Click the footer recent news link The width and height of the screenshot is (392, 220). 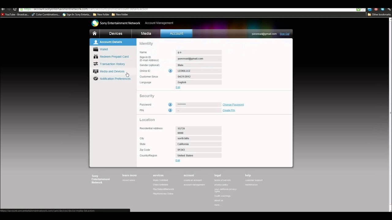[x=129, y=180]
